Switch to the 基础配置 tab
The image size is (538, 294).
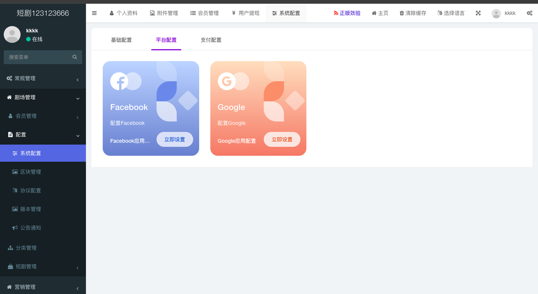tap(121, 40)
